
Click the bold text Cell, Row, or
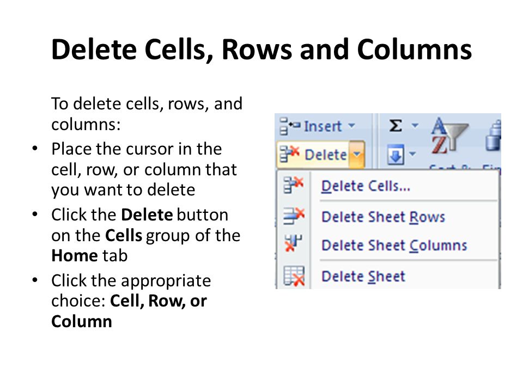[x=159, y=301]
